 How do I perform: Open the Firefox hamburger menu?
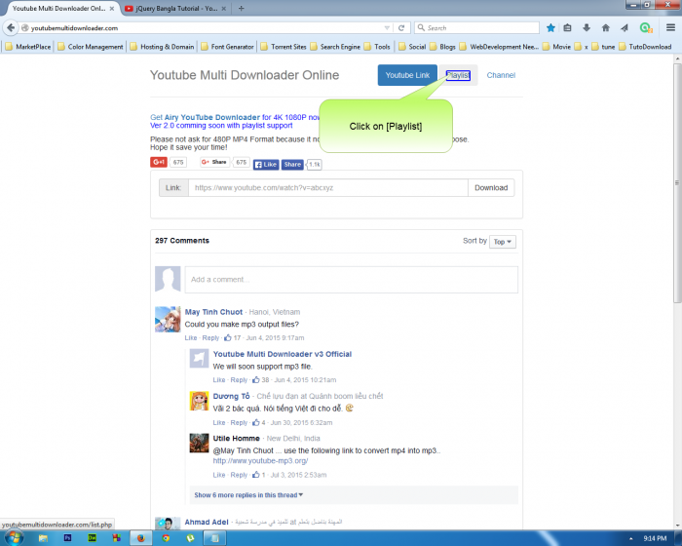tap(670, 27)
